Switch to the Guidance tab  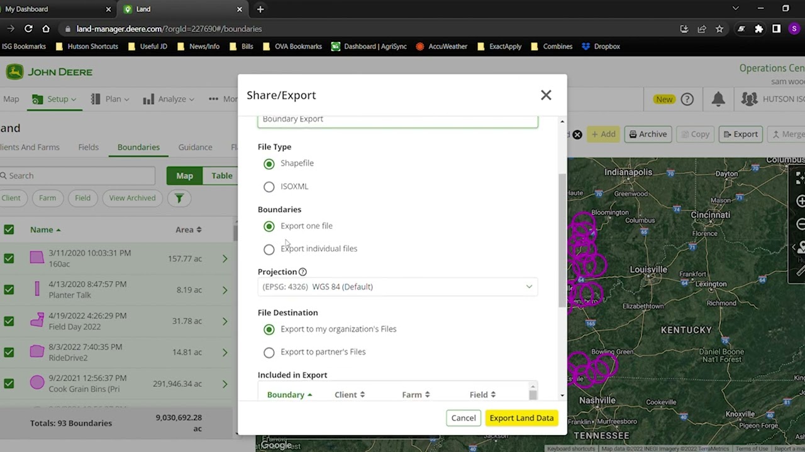pos(195,147)
